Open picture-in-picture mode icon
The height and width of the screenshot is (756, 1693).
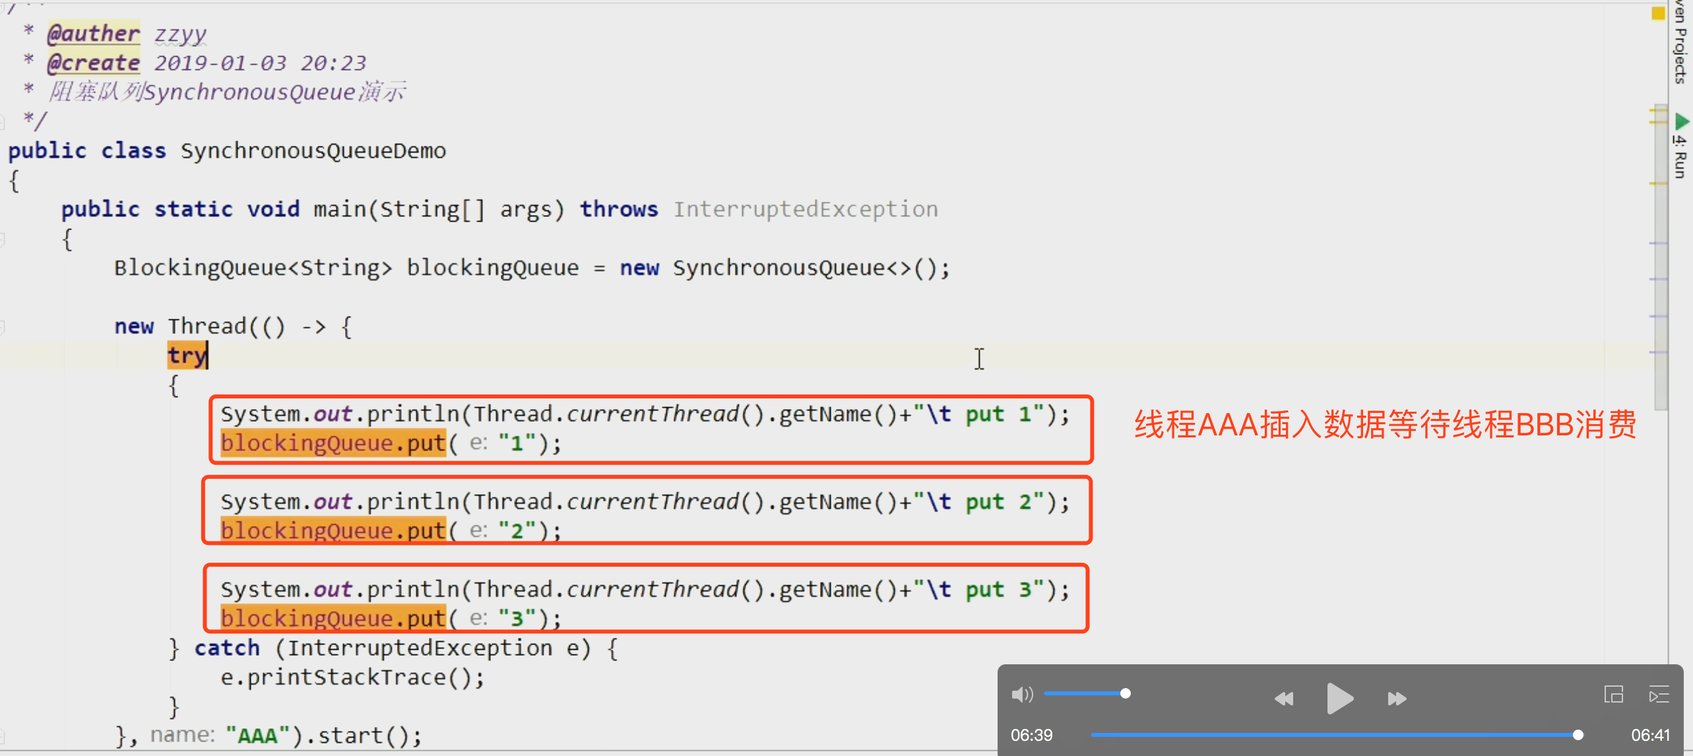click(1613, 694)
